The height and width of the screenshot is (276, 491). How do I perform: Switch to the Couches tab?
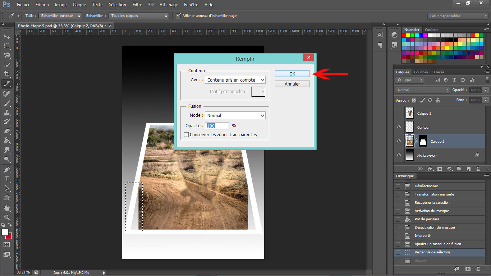click(x=421, y=72)
